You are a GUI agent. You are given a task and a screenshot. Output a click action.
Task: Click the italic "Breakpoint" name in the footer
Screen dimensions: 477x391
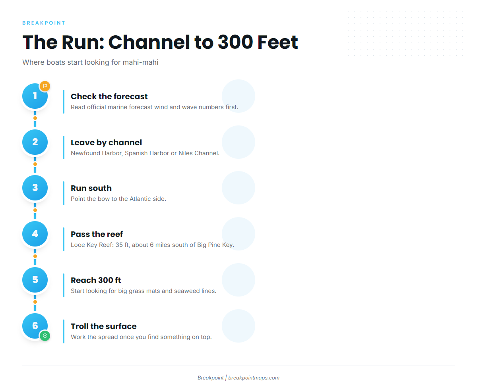pyautogui.click(x=211, y=378)
